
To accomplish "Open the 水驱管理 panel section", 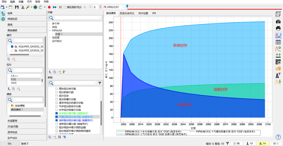I will coord(26,121).
